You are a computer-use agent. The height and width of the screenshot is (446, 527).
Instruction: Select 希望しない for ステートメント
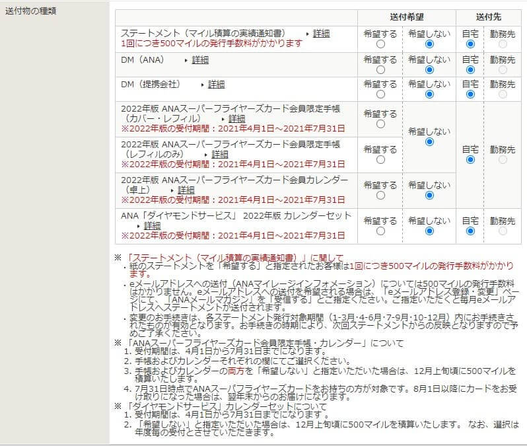(x=429, y=44)
